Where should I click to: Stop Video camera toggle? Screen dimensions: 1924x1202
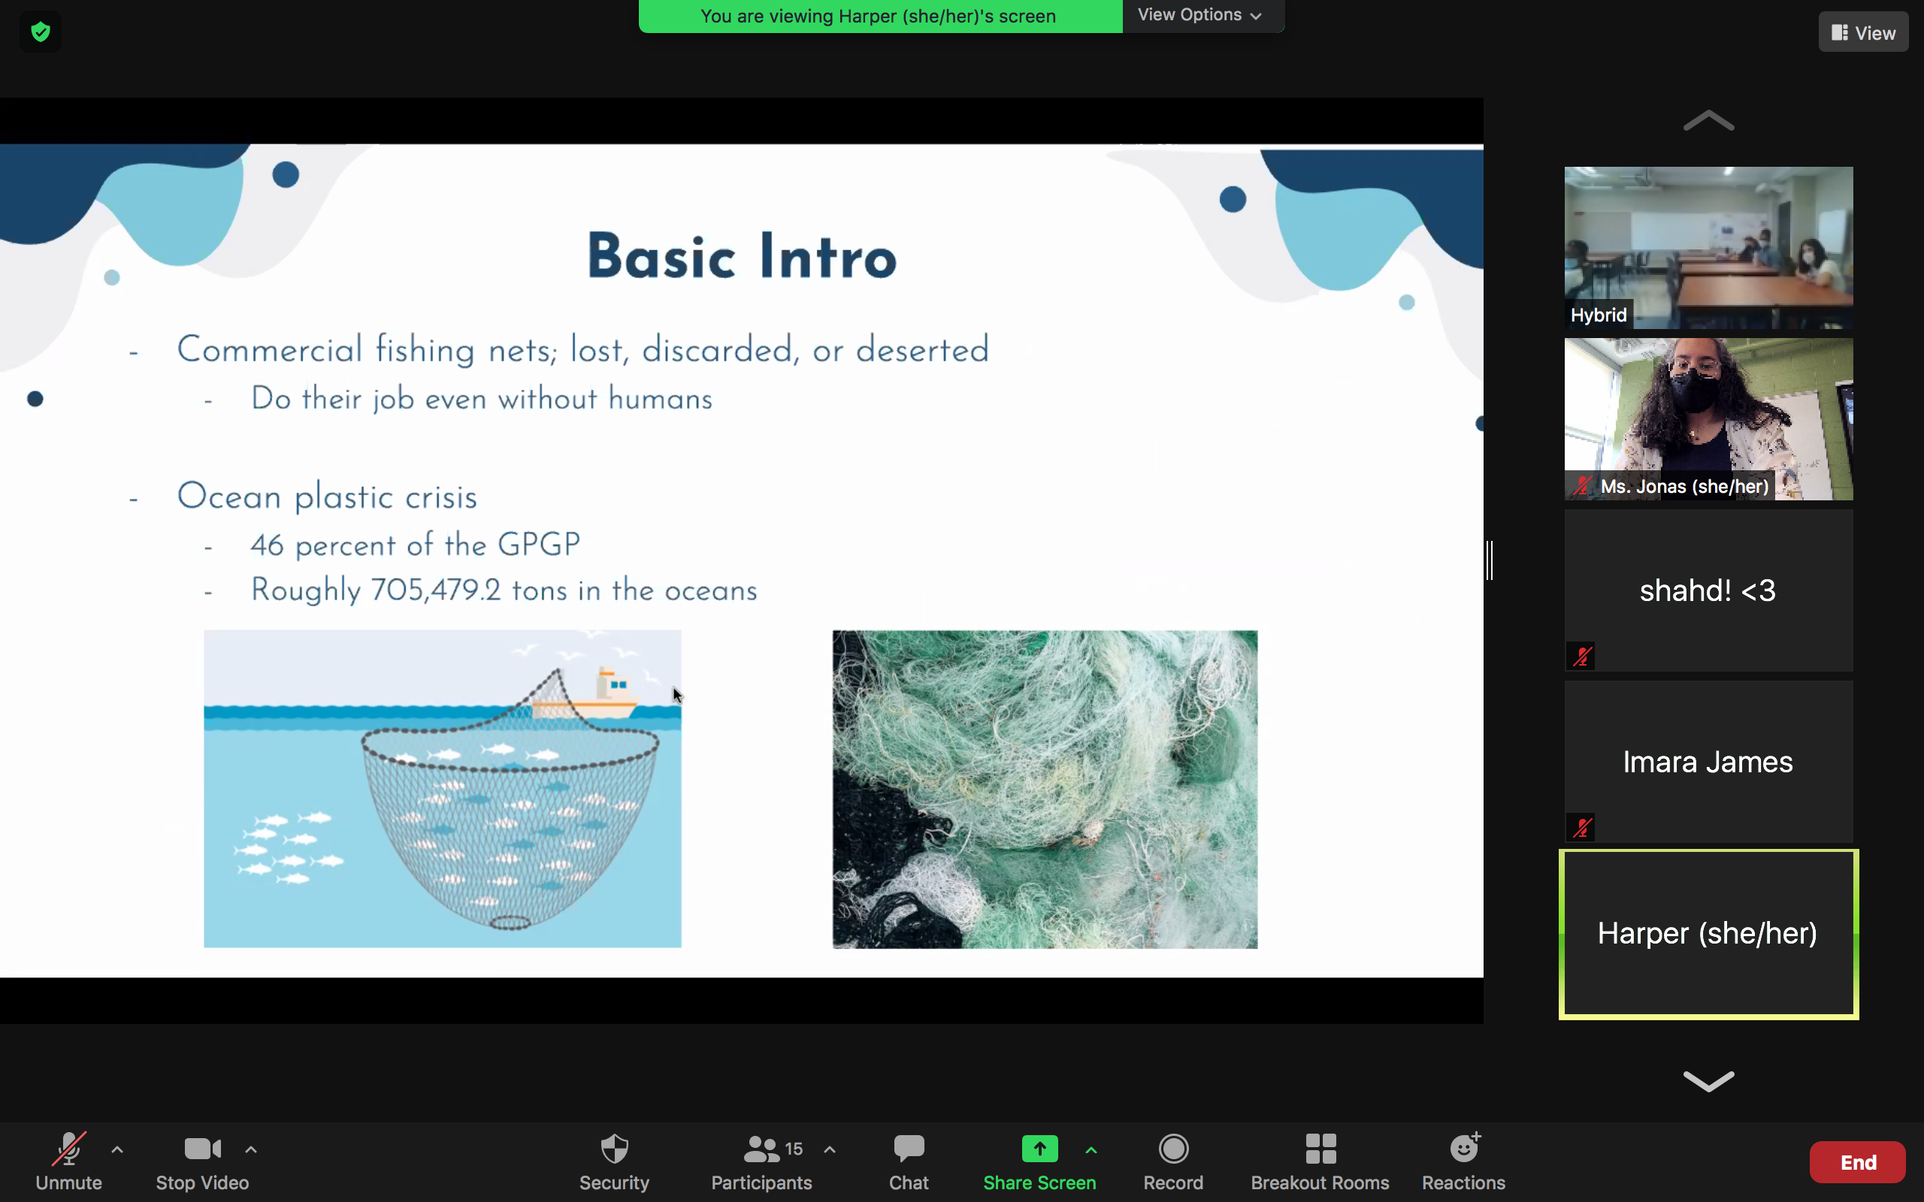[202, 1161]
